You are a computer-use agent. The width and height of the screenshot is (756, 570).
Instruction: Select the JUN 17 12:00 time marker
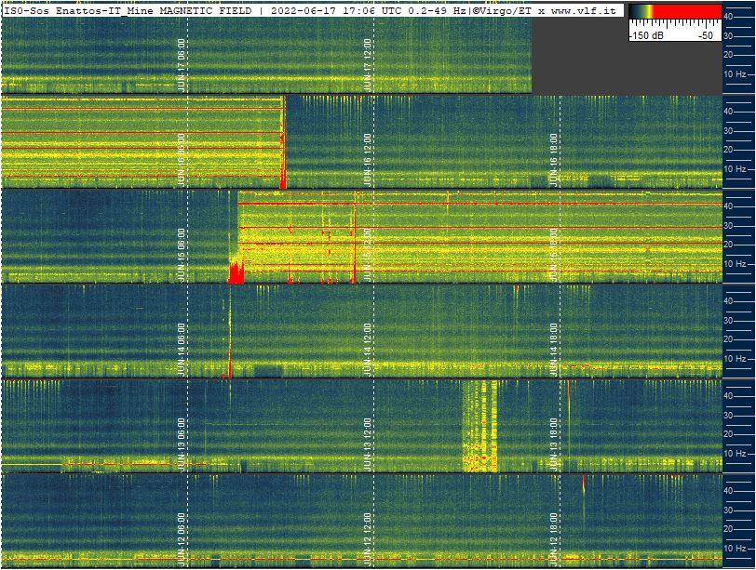coord(368,65)
